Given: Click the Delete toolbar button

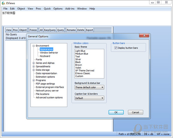Looking at the screenshot, I should point(81,30).
